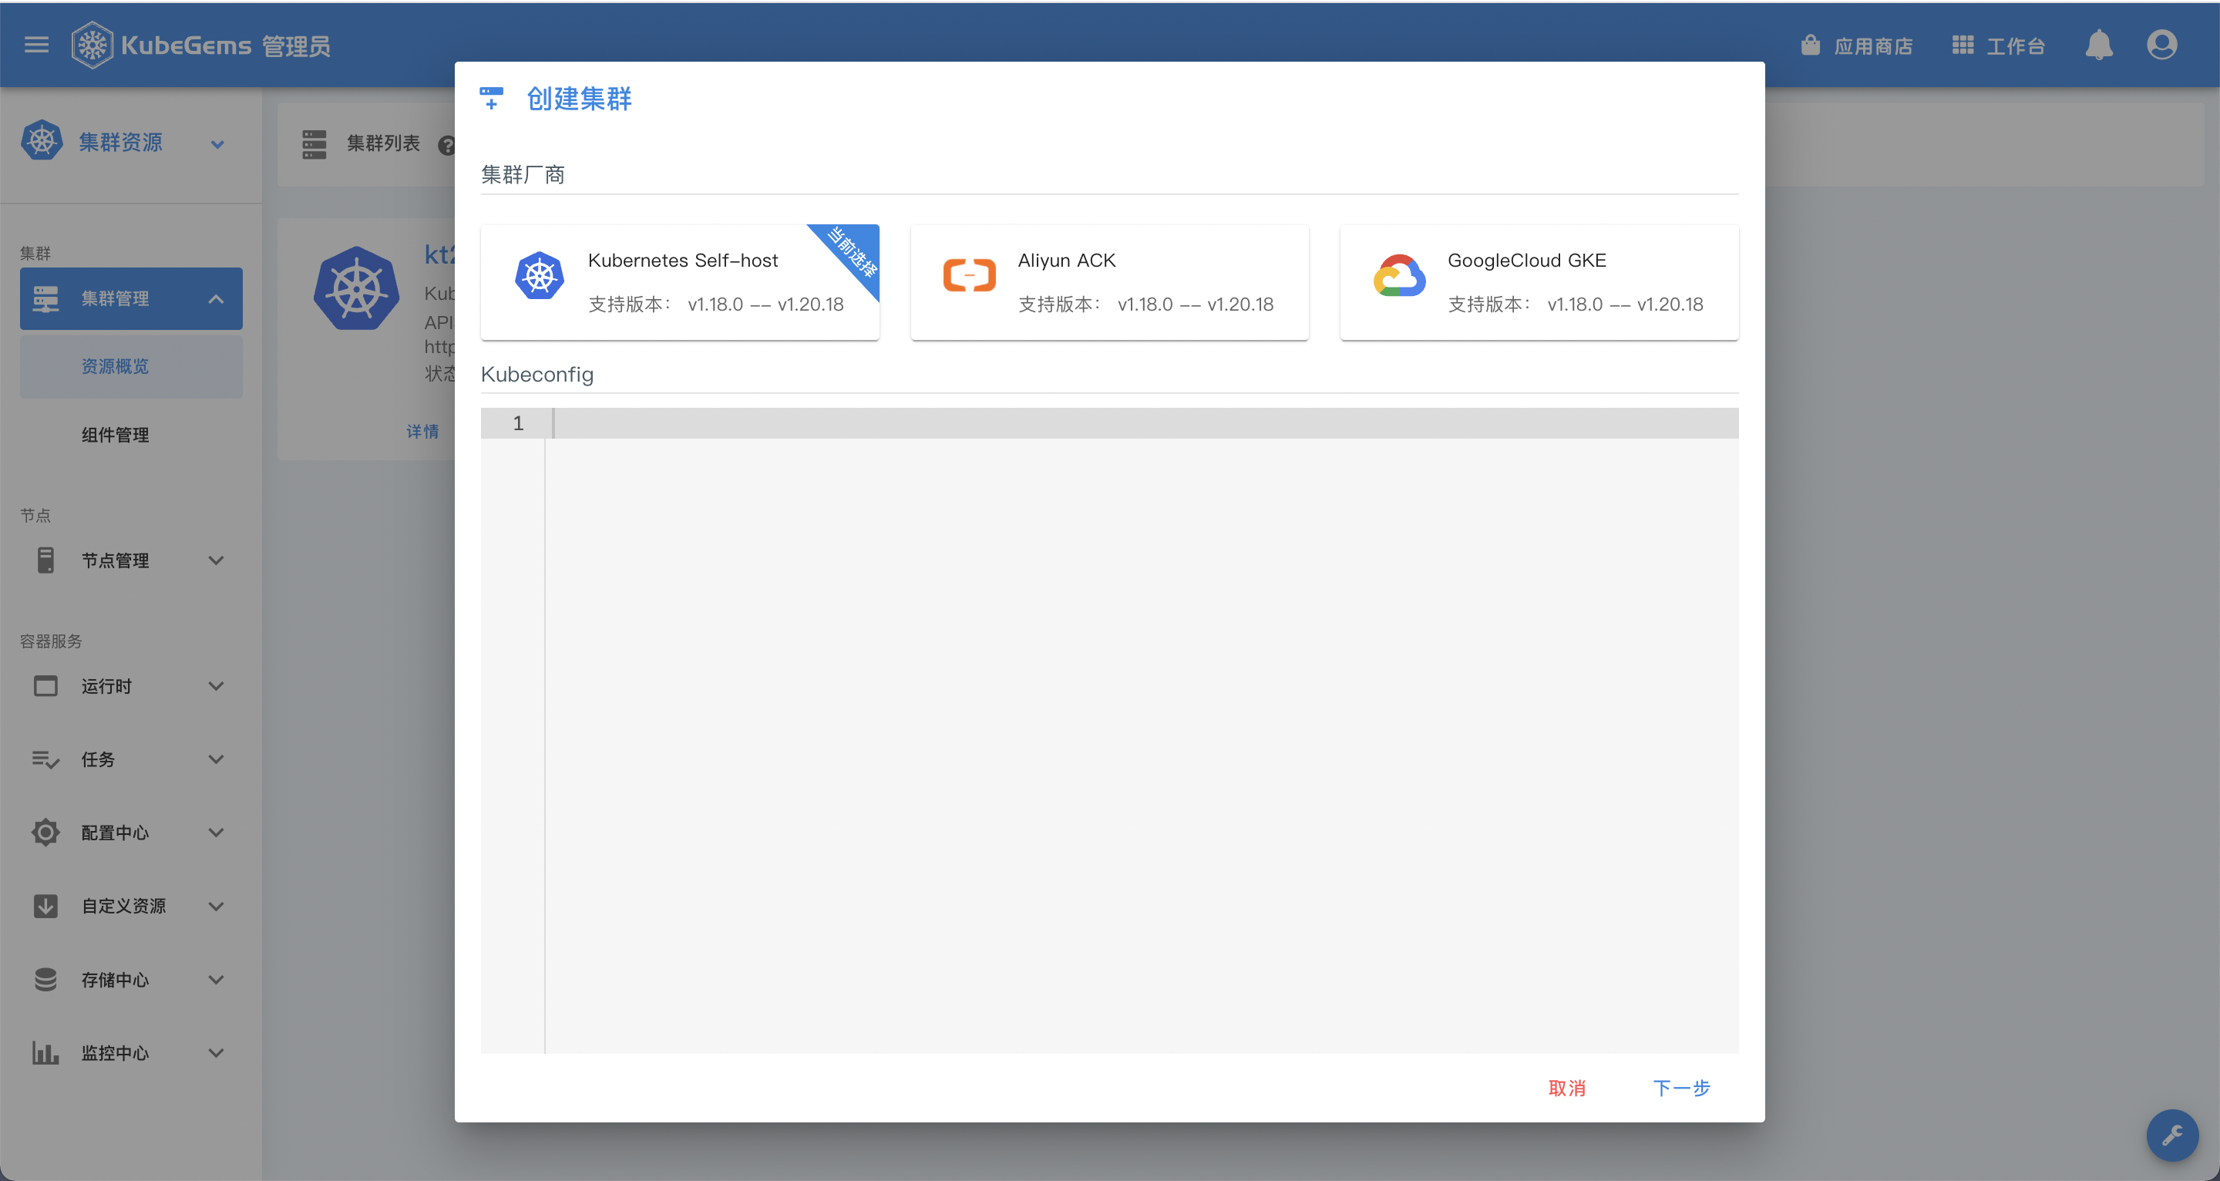This screenshot has height=1181, width=2220.
Task: Click the configuration center gear icon
Action: (x=45, y=833)
